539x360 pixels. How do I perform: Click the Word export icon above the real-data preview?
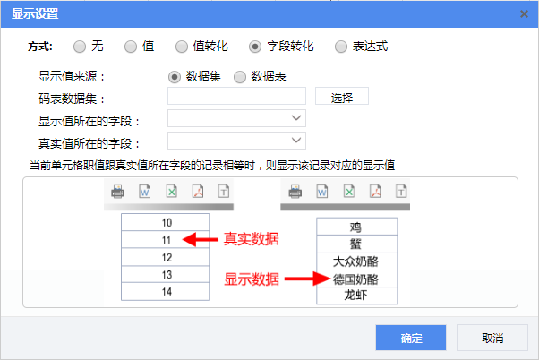144,191
